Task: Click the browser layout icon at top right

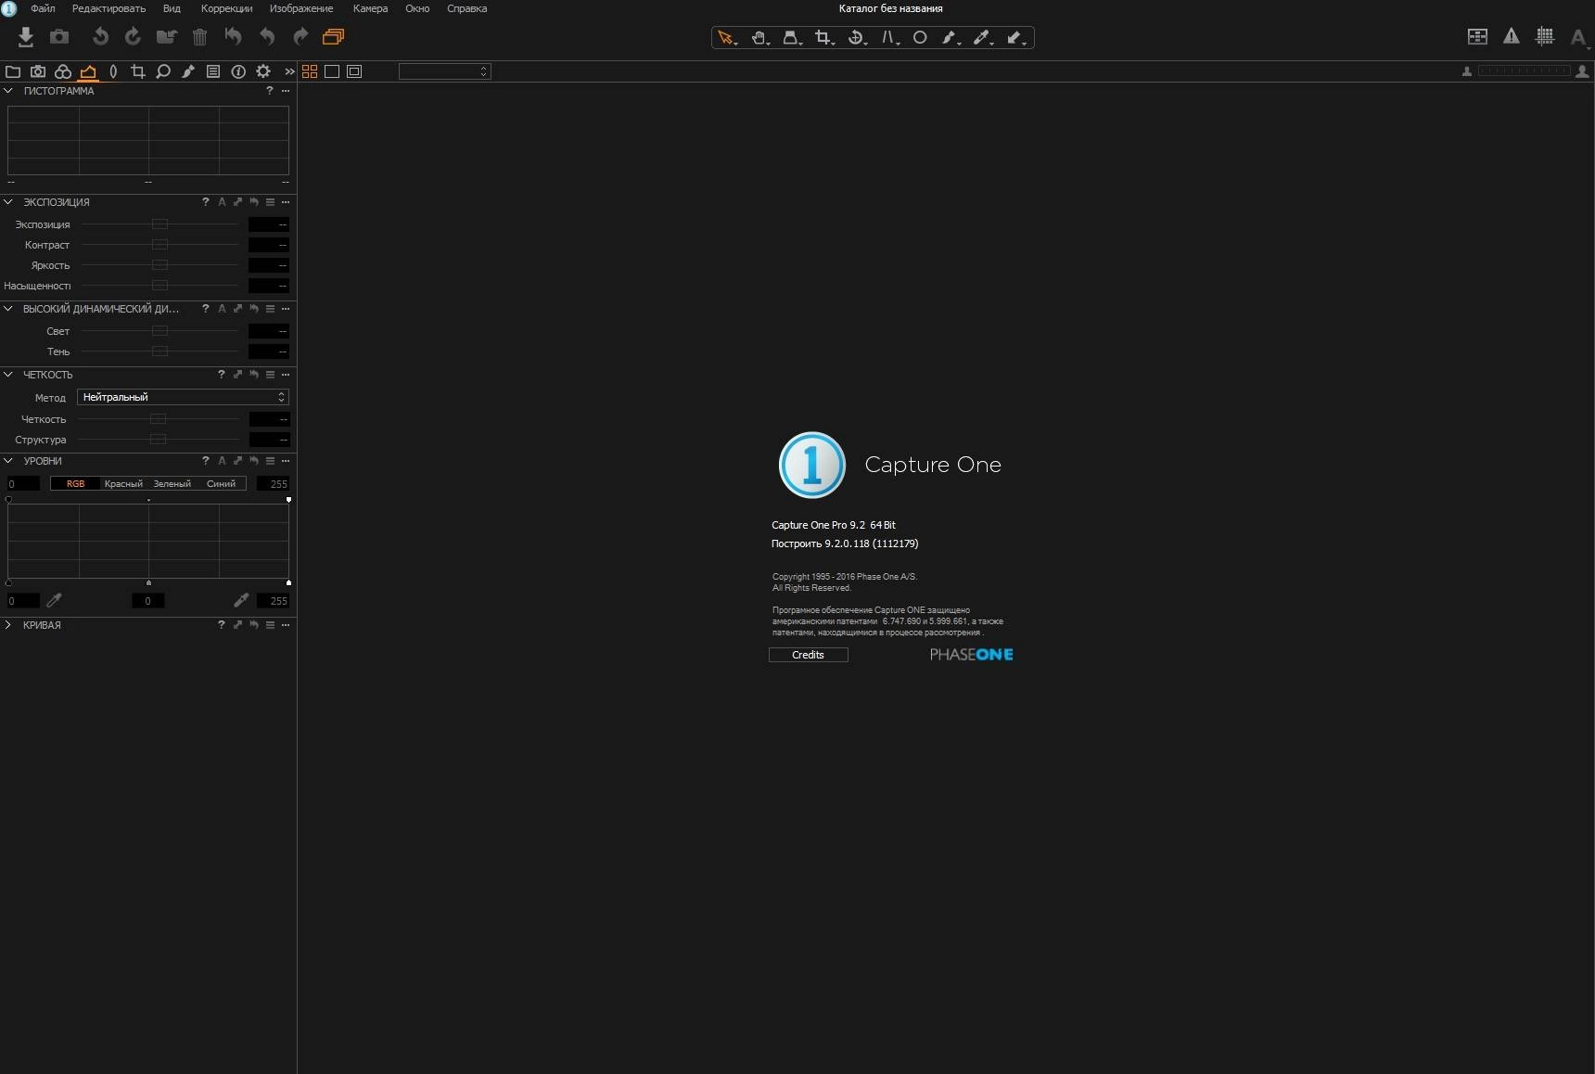Action: 1477,36
